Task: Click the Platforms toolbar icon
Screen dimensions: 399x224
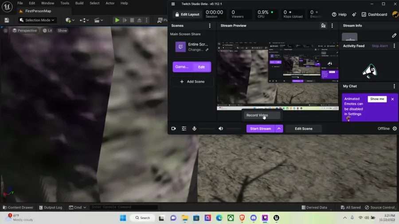Action: [160, 20]
